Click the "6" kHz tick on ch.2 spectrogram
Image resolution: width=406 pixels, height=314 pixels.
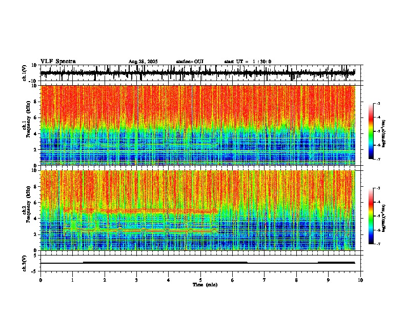click(x=35, y=203)
